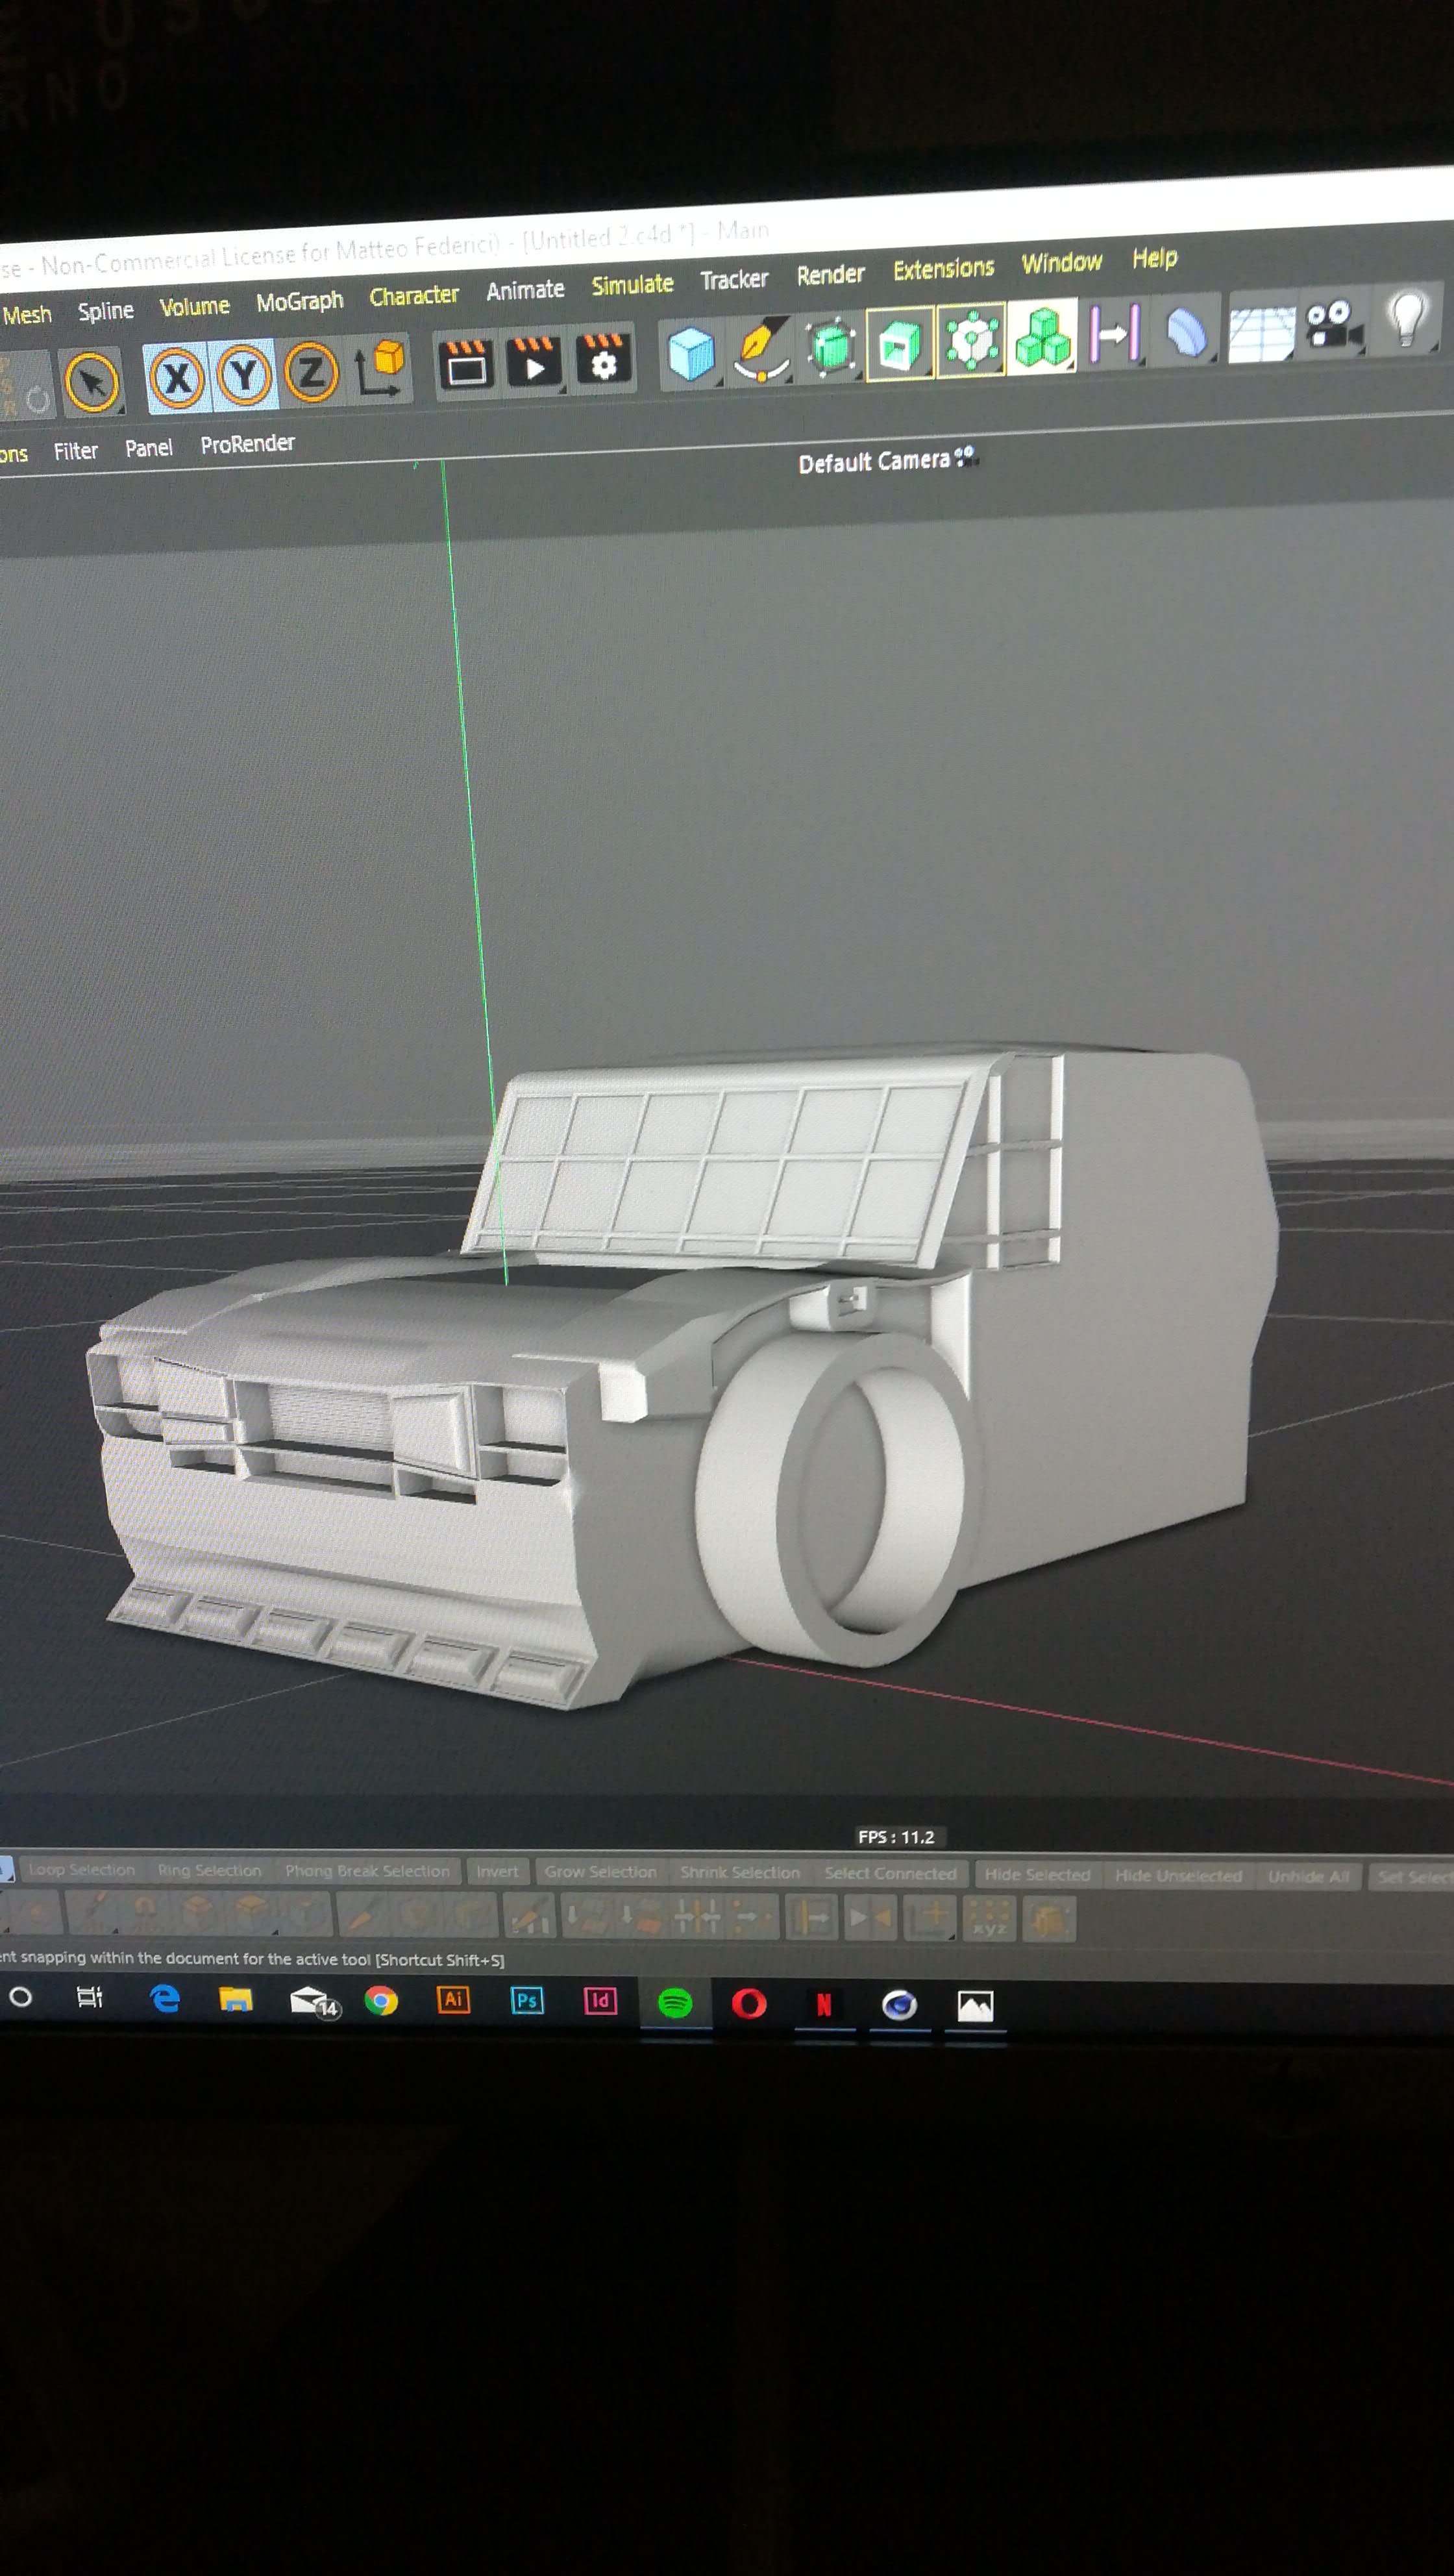Open the Help menu
The height and width of the screenshot is (2576, 1454).
1154,258
